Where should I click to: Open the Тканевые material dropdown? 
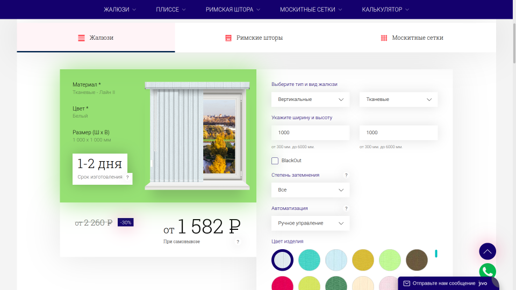tap(398, 99)
